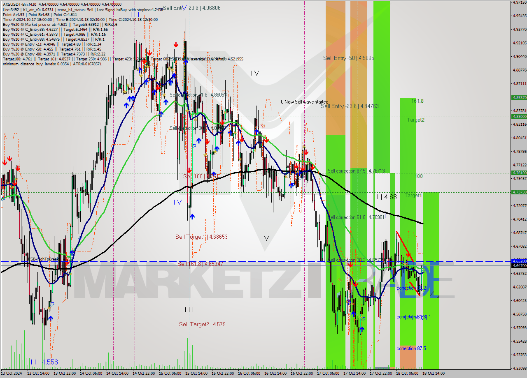
Task: Select the '0 New Sell wave started' annotation
Action: pos(305,101)
